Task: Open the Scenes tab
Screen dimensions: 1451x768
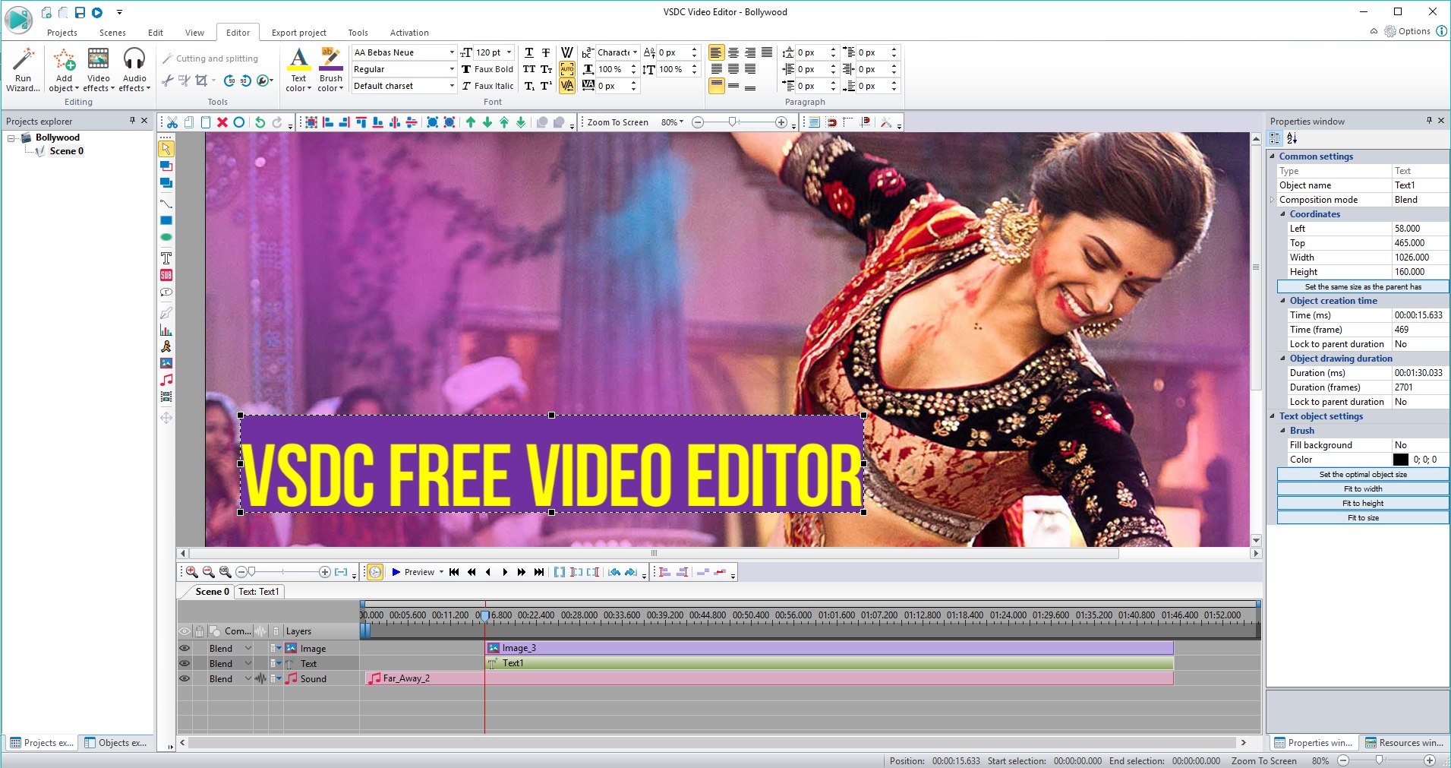Action: coord(112,33)
